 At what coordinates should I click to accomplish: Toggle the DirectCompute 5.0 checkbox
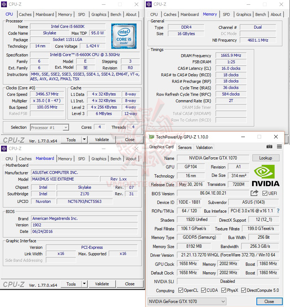tap(243, 290)
